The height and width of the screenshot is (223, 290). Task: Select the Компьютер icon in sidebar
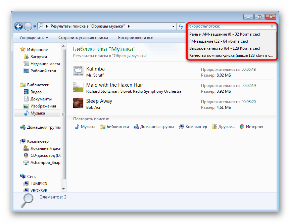click(x=23, y=141)
